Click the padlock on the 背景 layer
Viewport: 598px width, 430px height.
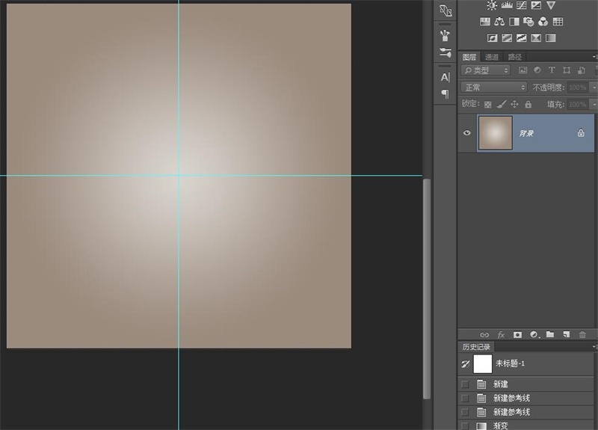click(x=581, y=133)
